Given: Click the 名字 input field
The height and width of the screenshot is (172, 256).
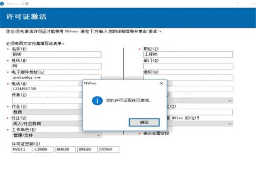Looking at the screenshot, I should click(56, 54).
